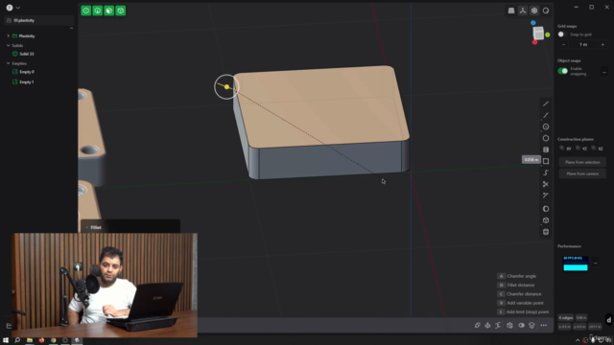Click the boolean sphere icon in bottom bar
Viewport: 614px width, 345px height.
(509, 325)
